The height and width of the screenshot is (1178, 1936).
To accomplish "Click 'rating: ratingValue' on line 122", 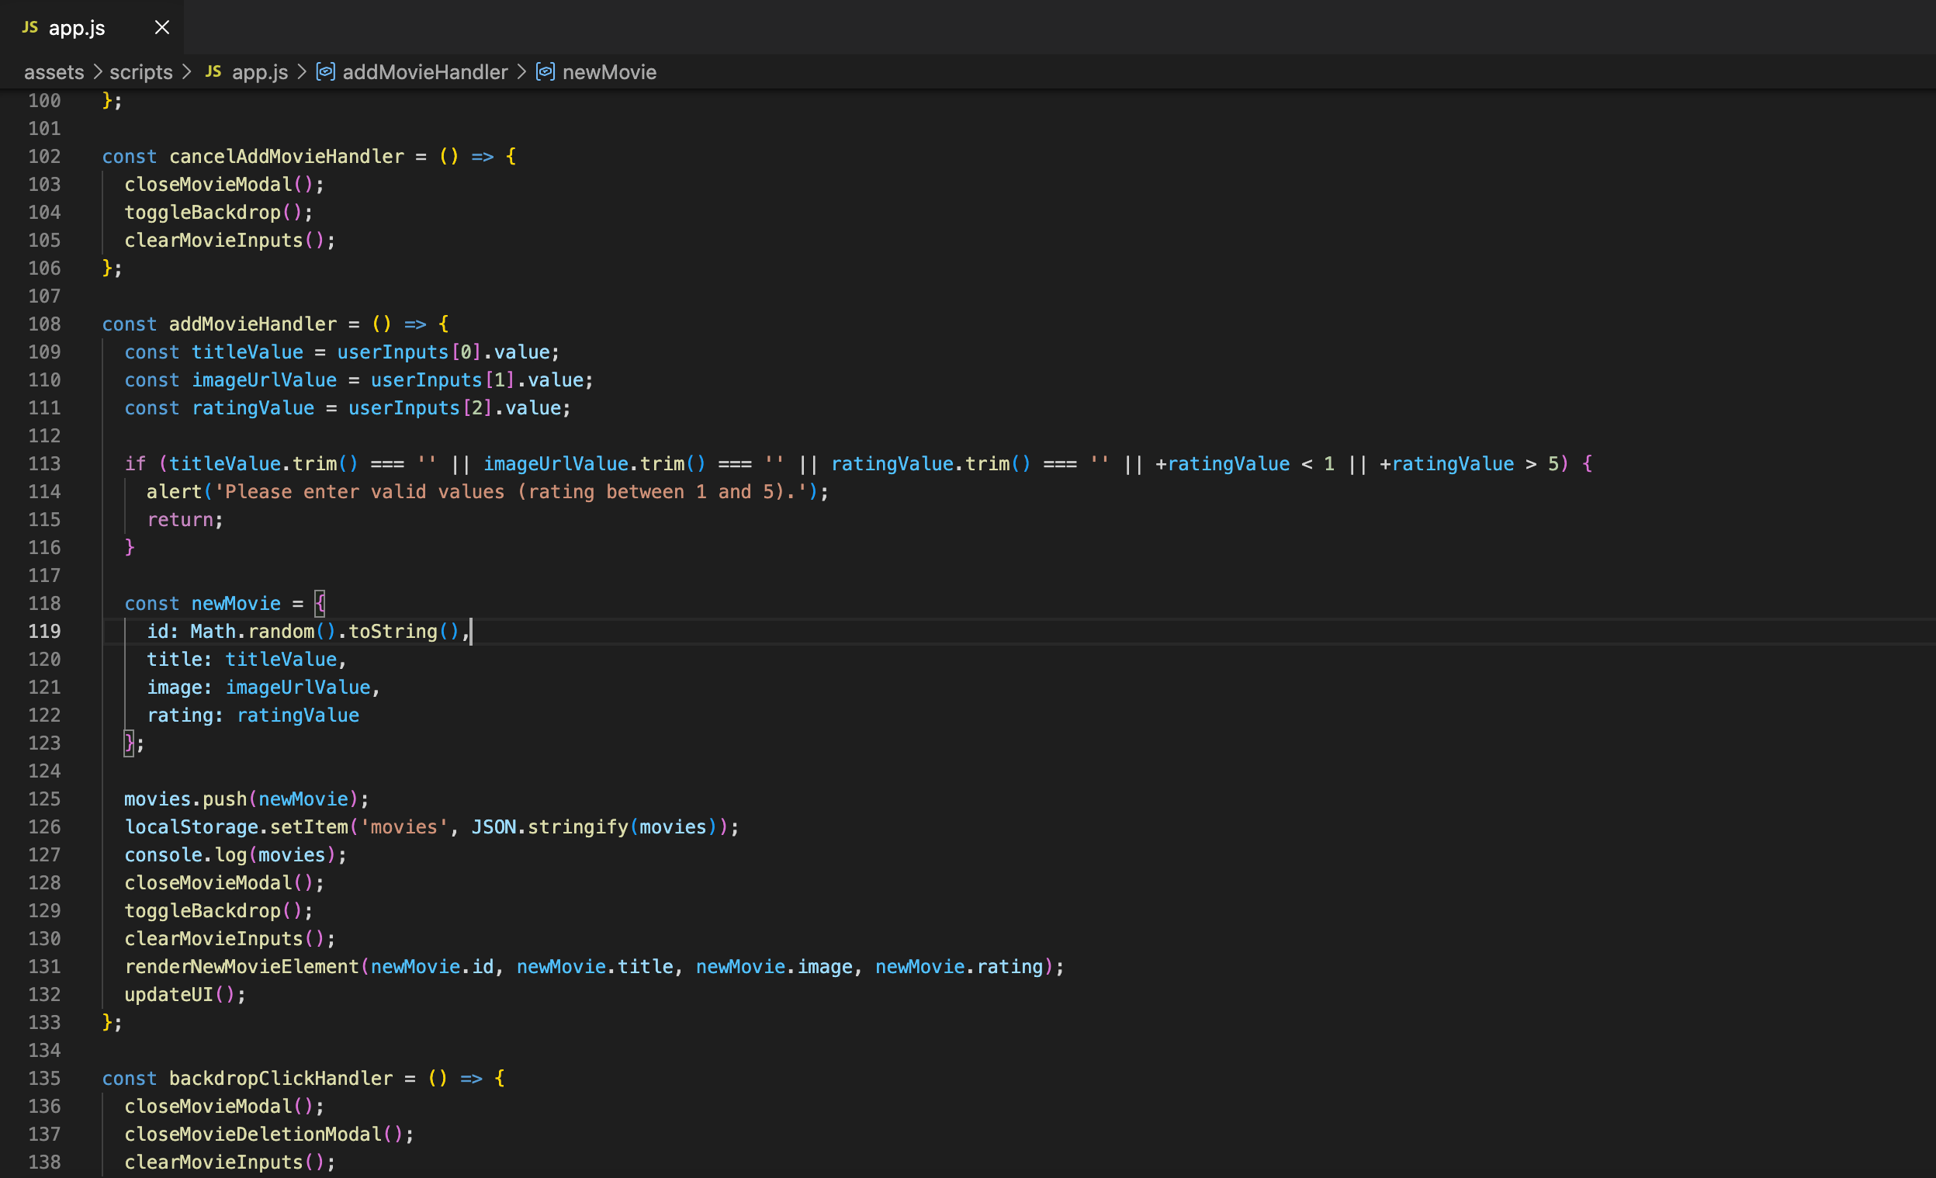I will [253, 715].
